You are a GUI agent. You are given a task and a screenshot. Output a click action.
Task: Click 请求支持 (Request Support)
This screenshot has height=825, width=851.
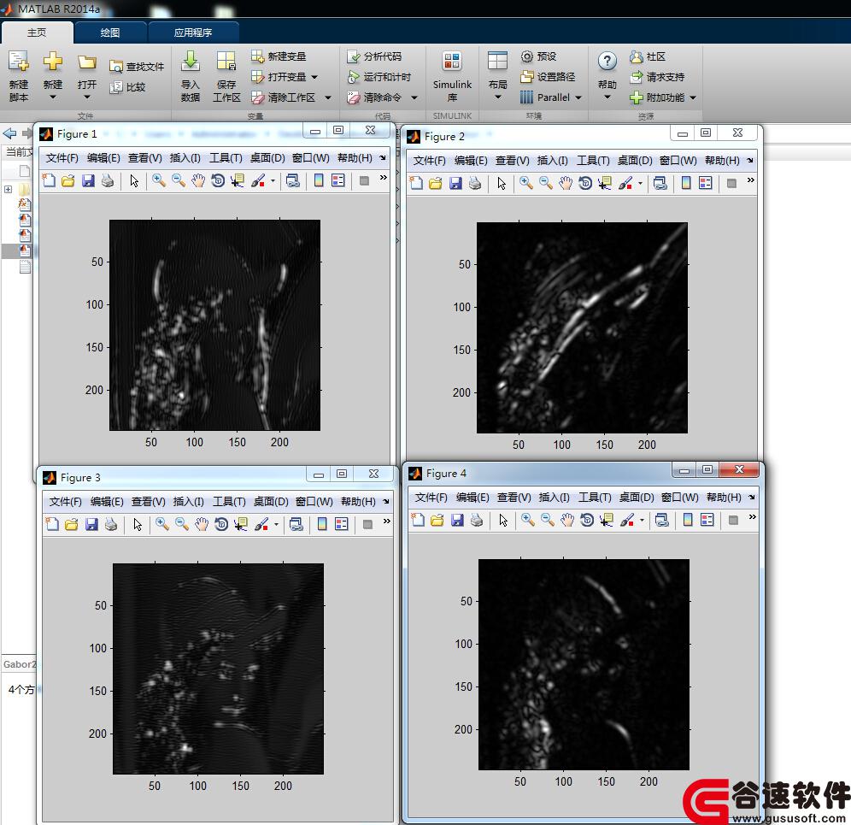pyautogui.click(x=657, y=77)
